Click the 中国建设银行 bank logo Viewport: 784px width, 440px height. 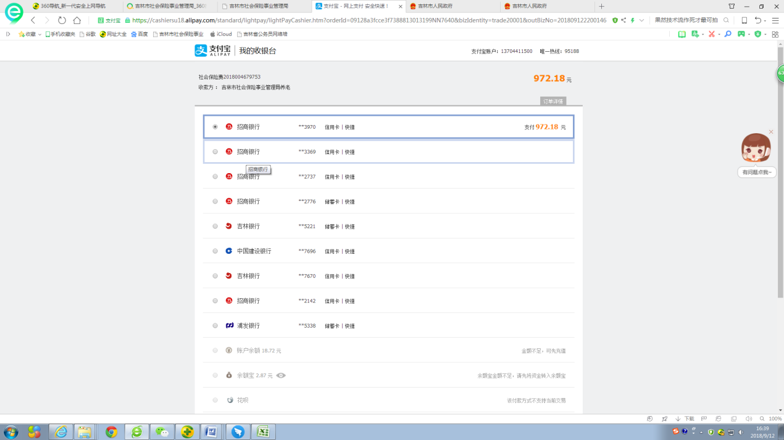229,251
